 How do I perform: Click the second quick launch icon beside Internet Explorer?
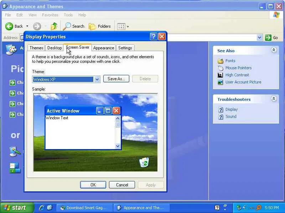pos(50,208)
